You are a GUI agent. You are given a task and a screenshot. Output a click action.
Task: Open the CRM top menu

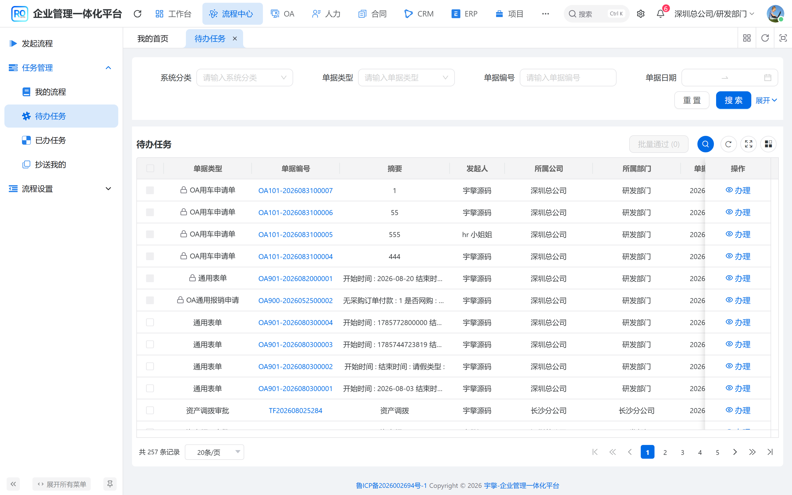(419, 14)
